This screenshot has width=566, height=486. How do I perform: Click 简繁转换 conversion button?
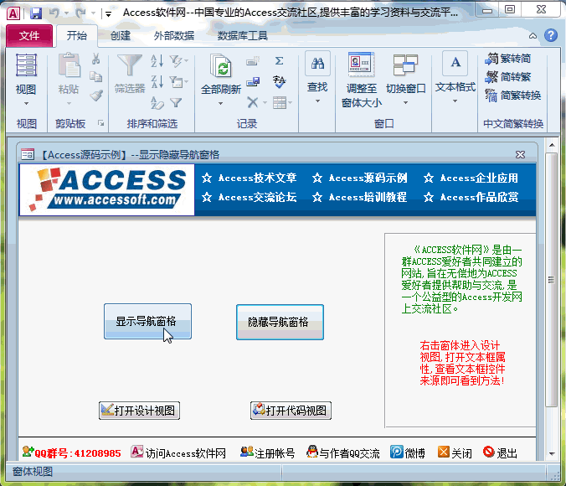pos(512,96)
